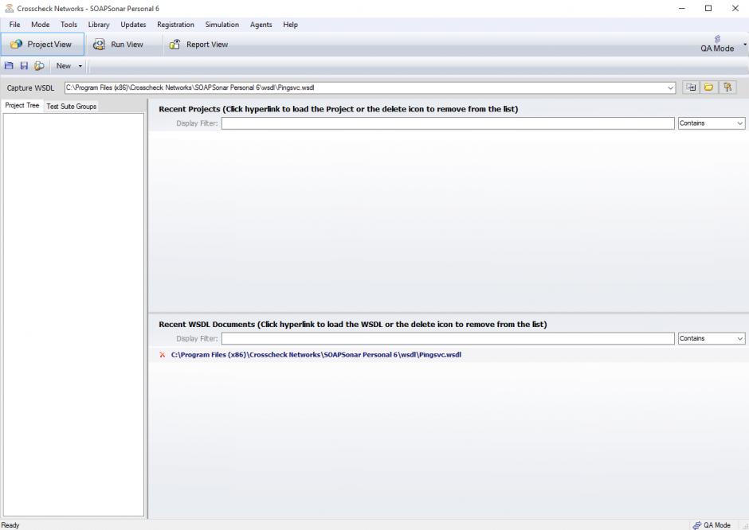Expand the Capture WSDL path dropdown
Viewport: 749px width, 530px height.
coord(671,88)
